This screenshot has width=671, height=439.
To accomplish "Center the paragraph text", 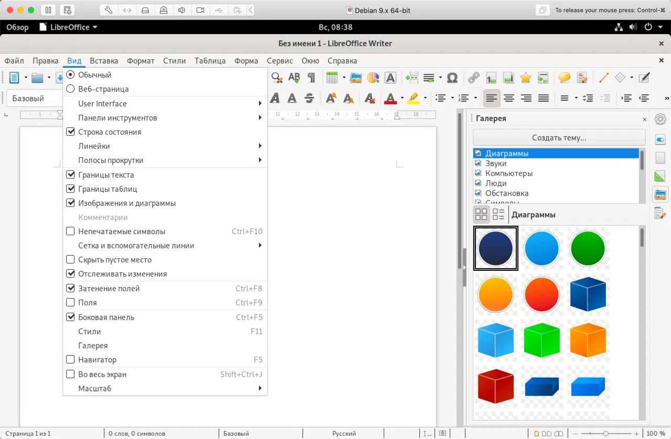I will (x=509, y=98).
